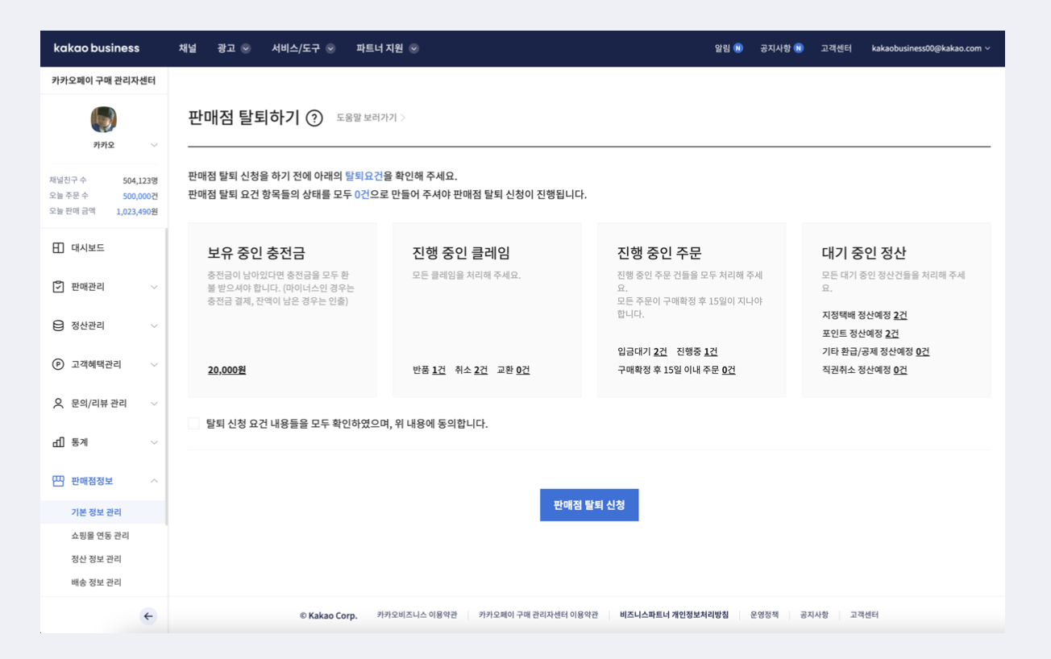Click the 입금대기 2건 link

642,352
